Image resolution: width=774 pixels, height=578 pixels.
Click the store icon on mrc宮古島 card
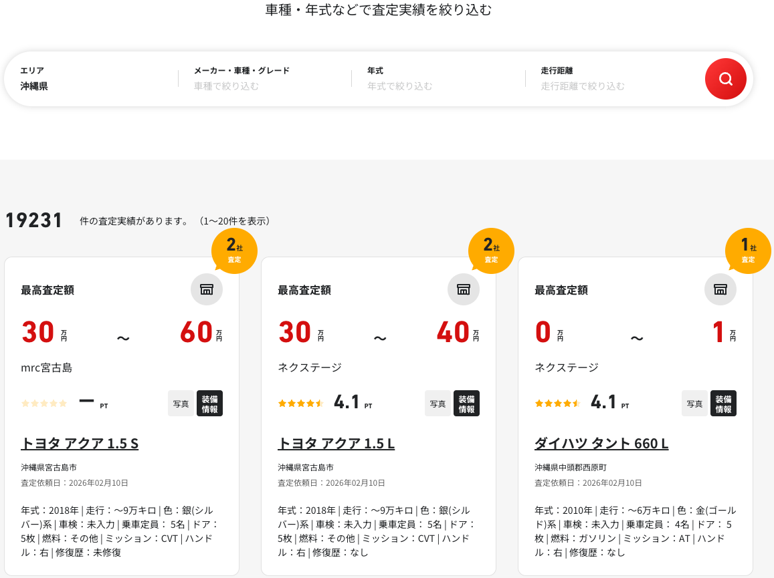coord(207,289)
